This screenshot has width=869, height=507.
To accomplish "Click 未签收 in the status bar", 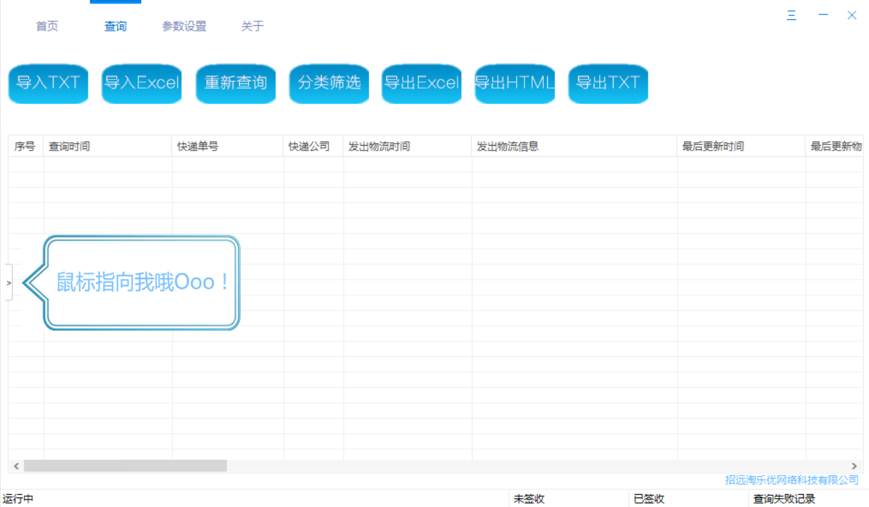I will 527,499.
